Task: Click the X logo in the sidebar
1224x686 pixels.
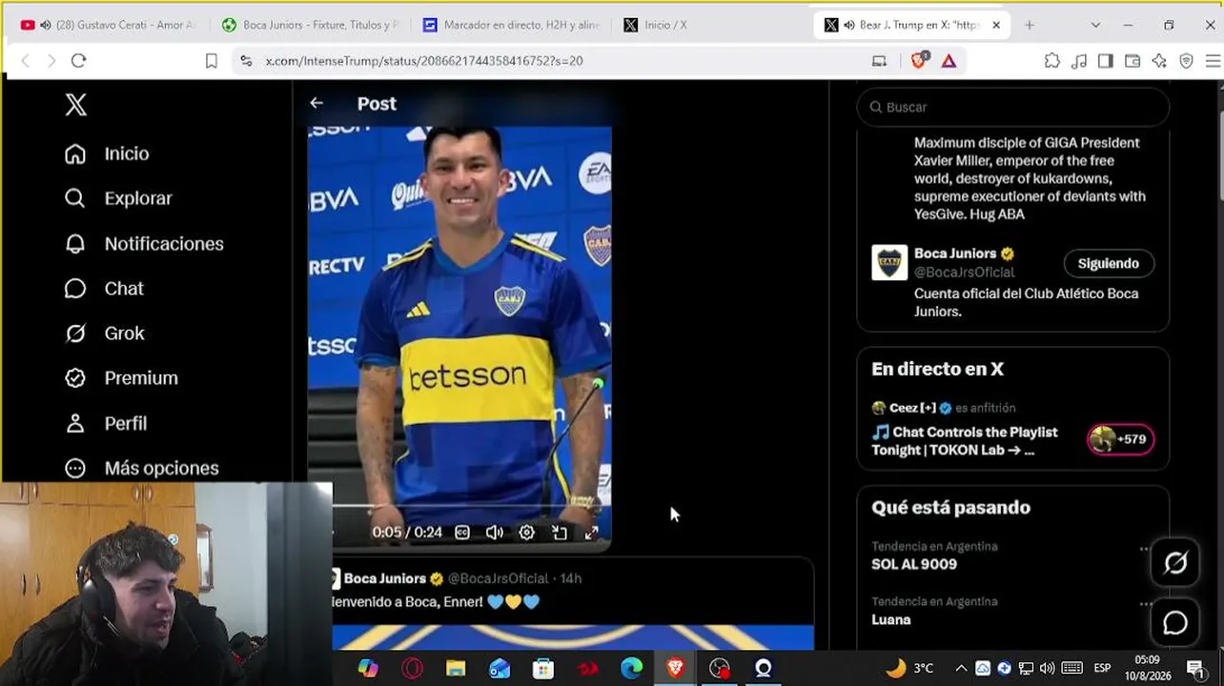Action: (76, 105)
